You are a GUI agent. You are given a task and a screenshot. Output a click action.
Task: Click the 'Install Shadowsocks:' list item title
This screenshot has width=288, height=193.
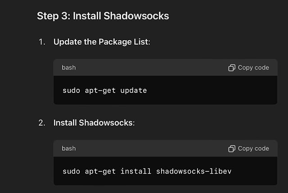tap(94, 123)
